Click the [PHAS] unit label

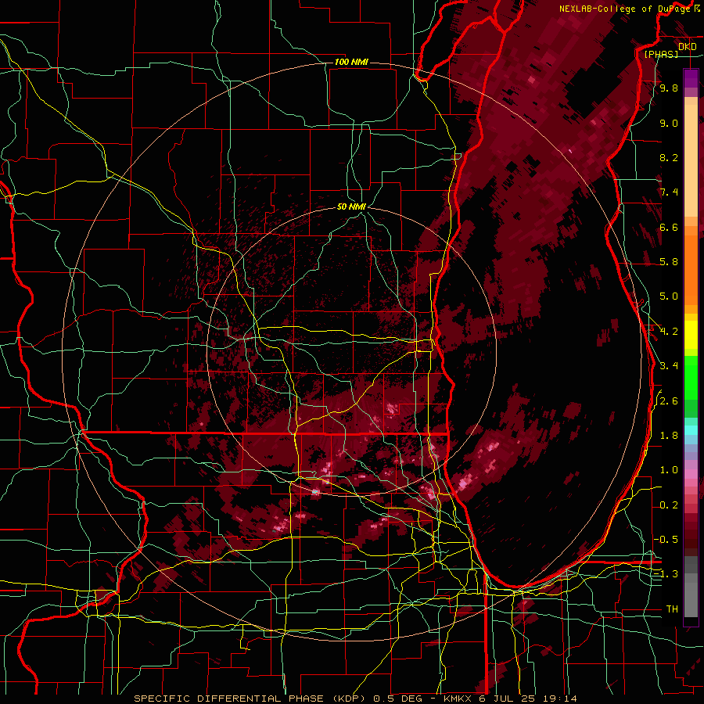point(661,54)
